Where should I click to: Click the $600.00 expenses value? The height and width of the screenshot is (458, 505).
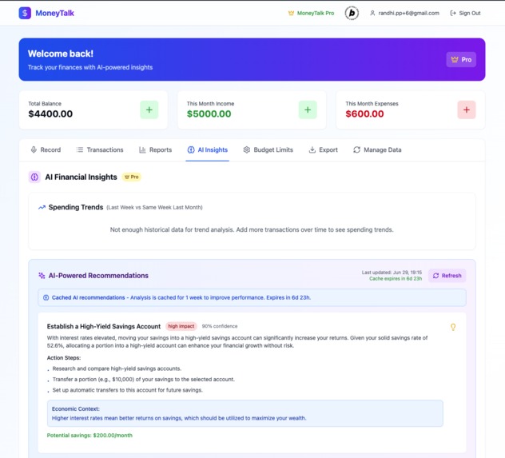click(x=364, y=114)
